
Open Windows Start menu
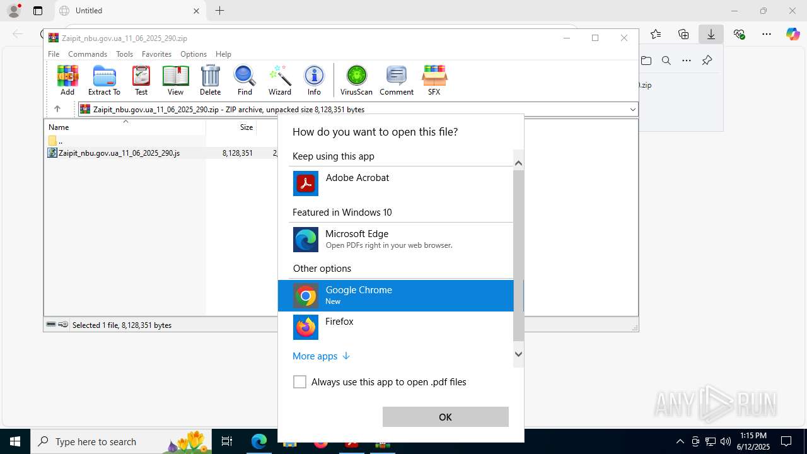tap(15, 441)
